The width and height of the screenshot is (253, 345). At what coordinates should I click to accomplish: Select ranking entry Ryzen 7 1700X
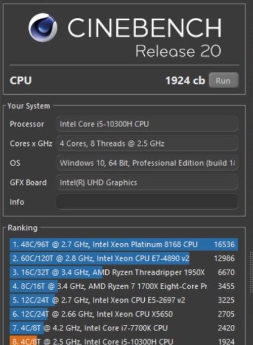pyautogui.click(x=124, y=286)
